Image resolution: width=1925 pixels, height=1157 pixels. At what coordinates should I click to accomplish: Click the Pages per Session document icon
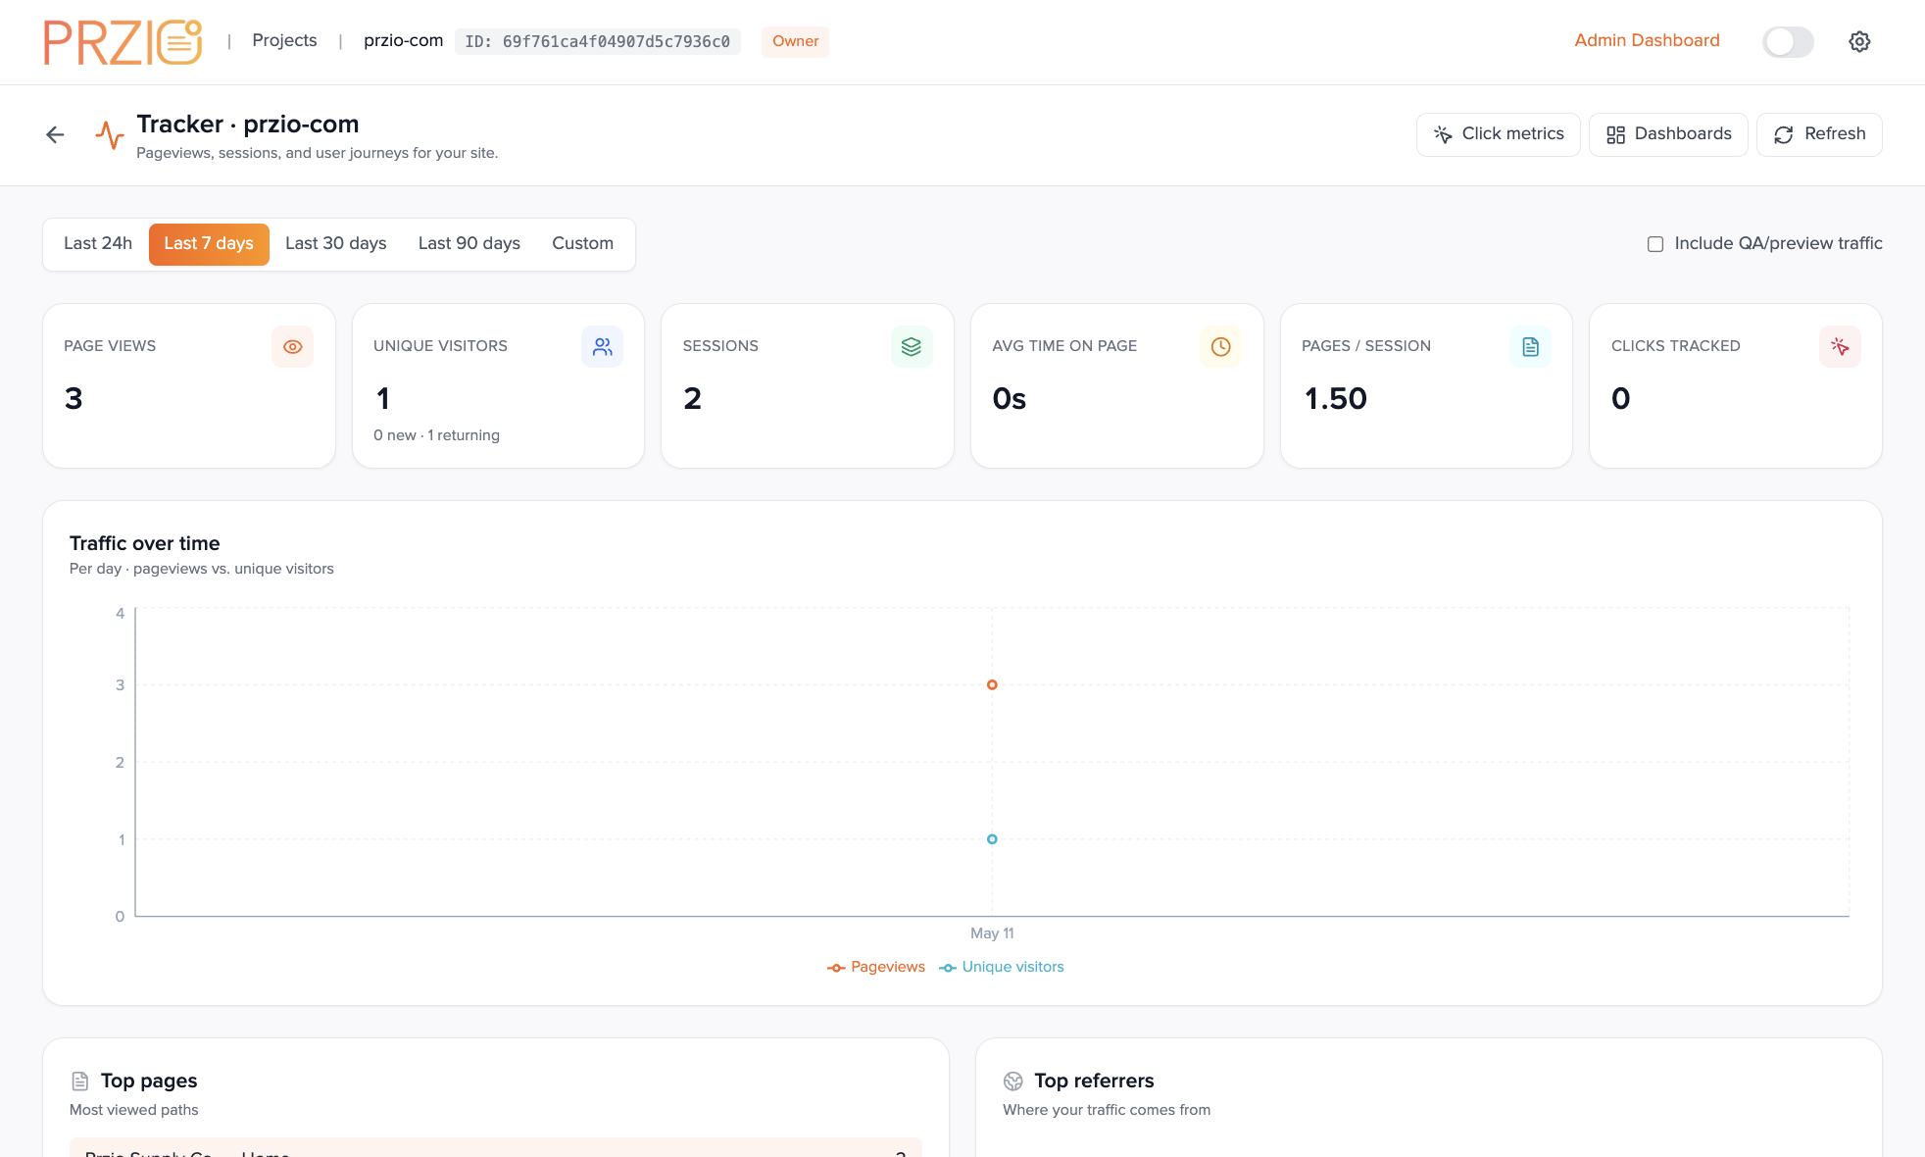coord(1530,346)
